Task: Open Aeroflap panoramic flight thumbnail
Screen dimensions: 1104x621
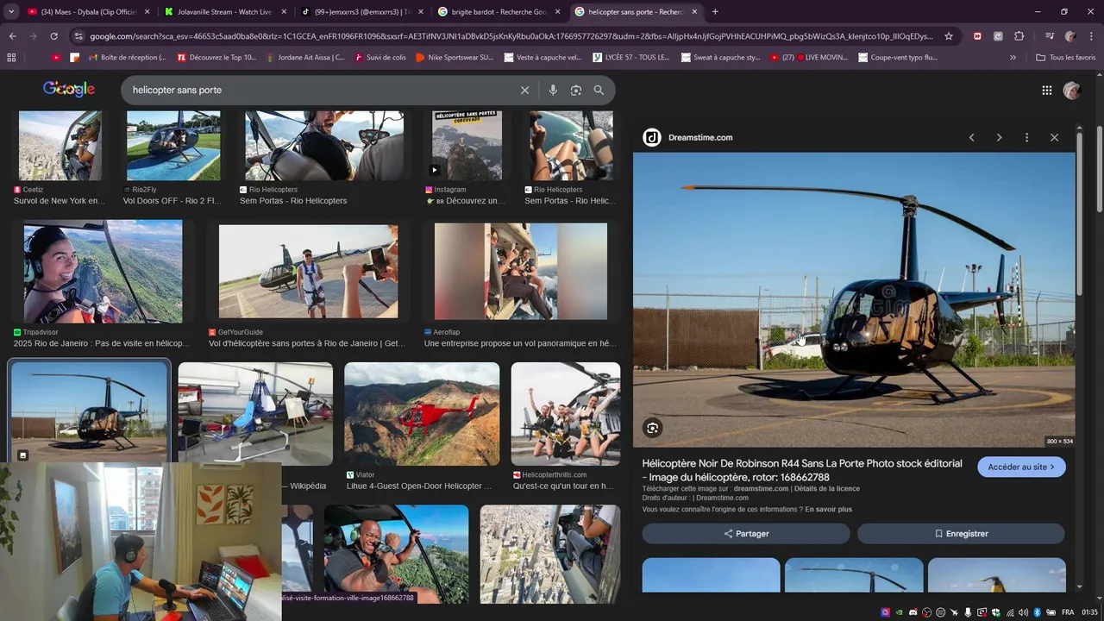Action: pos(520,272)
